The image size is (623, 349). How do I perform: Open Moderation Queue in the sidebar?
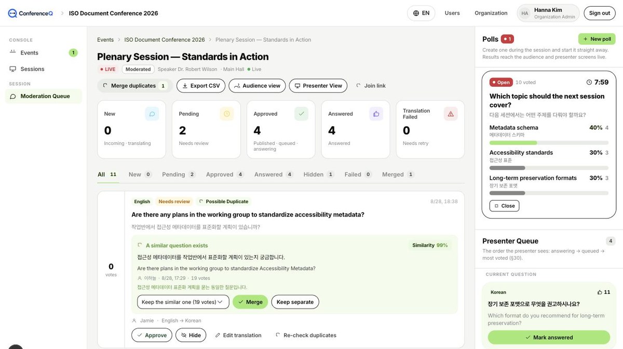(43, 96)
